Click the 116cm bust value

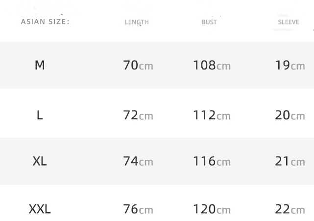pos(212,161)
